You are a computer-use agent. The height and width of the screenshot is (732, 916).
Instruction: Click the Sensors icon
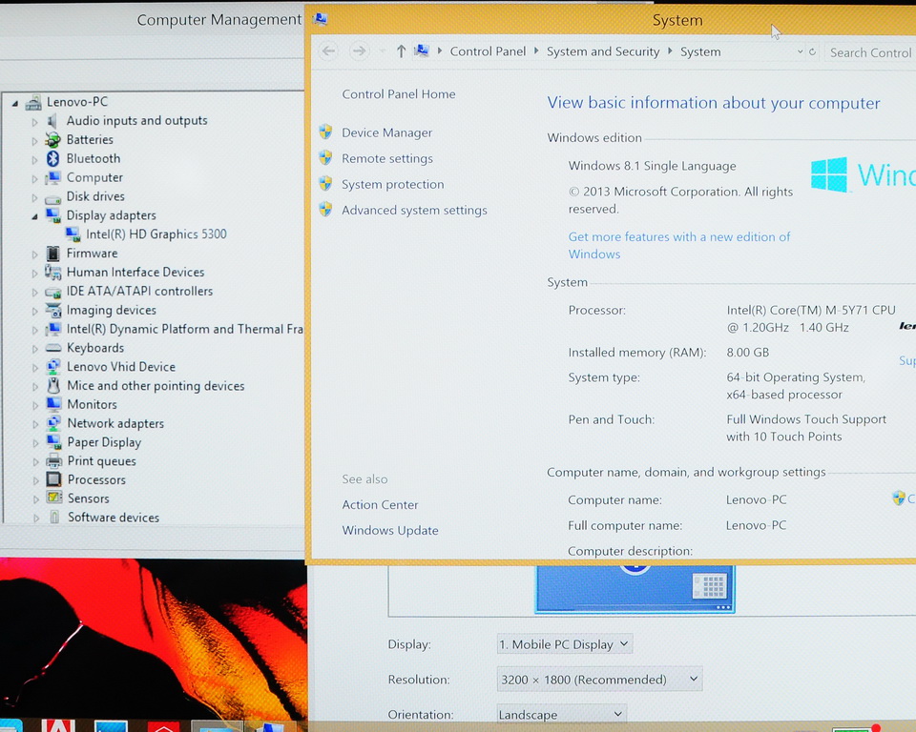coord(53,498)
